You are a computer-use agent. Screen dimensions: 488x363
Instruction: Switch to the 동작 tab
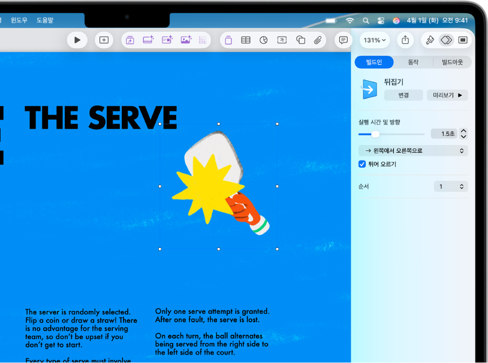(413, 62)
